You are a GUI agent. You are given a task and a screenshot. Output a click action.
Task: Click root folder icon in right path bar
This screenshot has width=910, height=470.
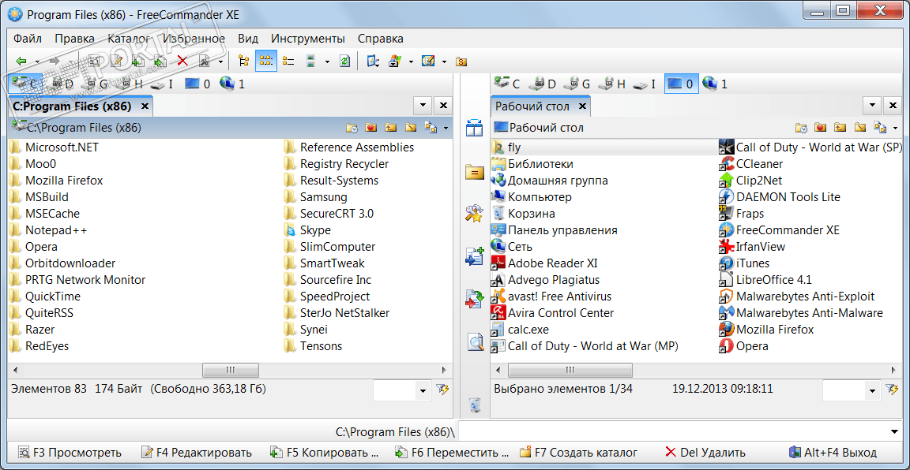[859, 128]
